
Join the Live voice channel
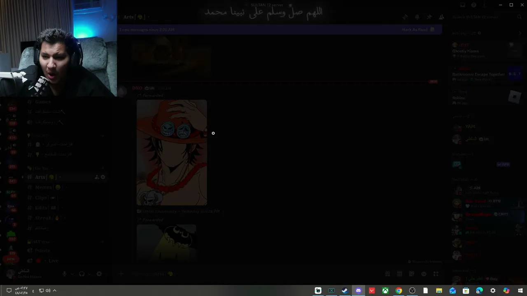coord(66,261)
